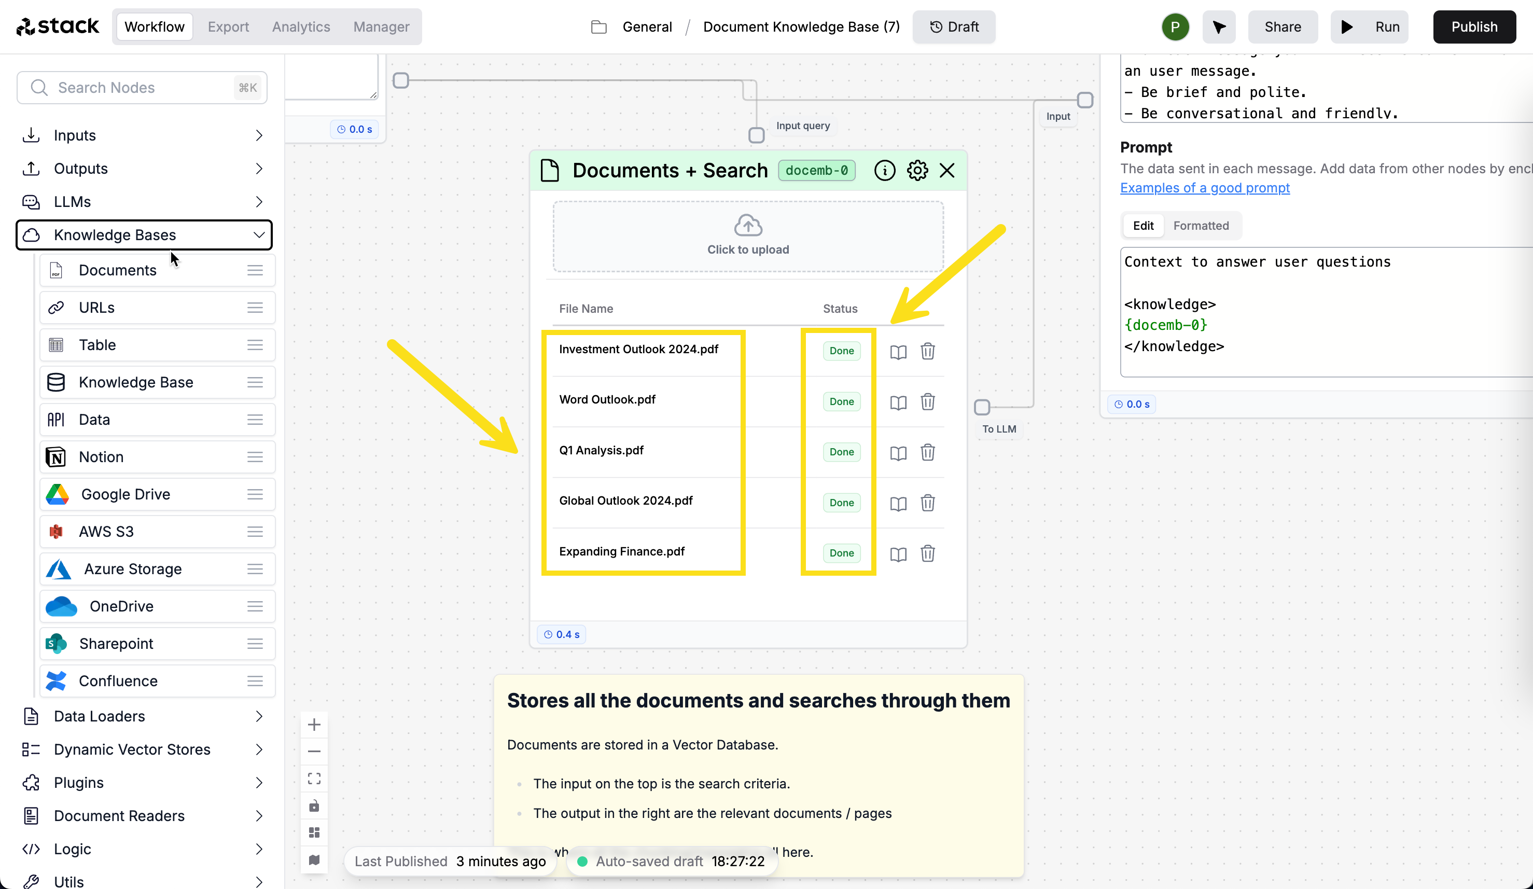Select the Confluence knowledge base option
This screenshot has width=1533, height=889.
pos(118,680)
